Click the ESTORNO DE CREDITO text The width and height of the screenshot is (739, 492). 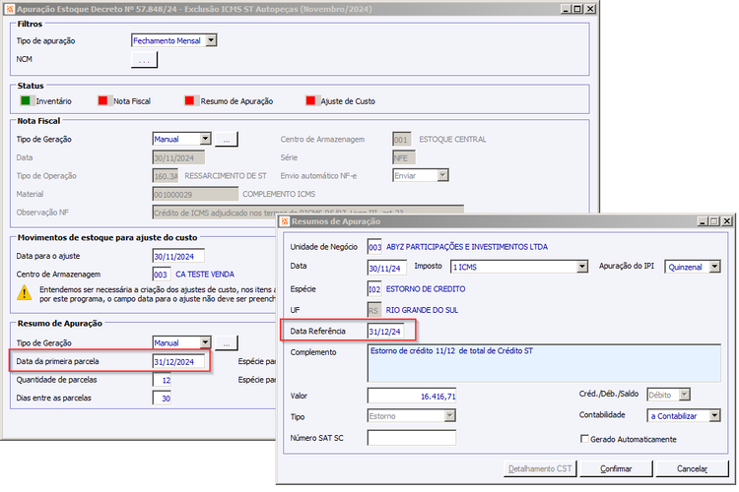[x=426, y=289]
